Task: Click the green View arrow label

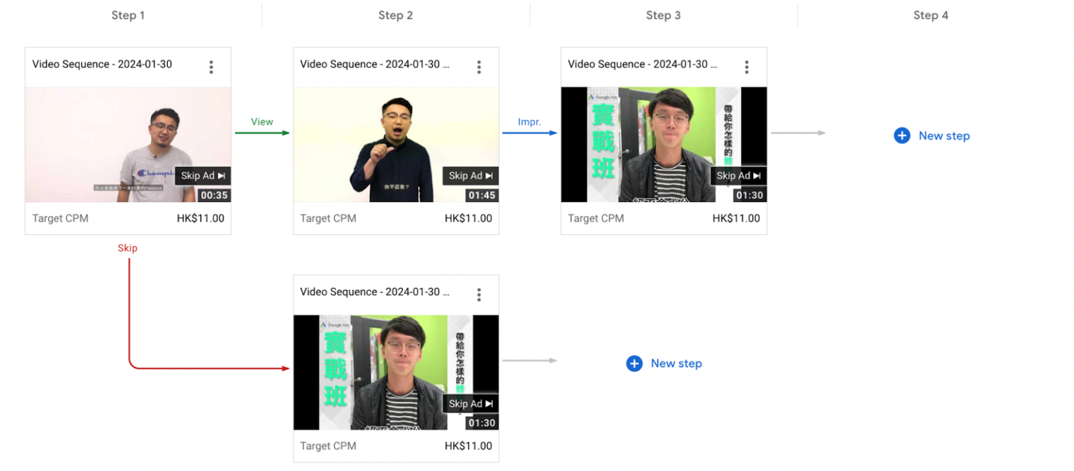Action: coord(262,122)
